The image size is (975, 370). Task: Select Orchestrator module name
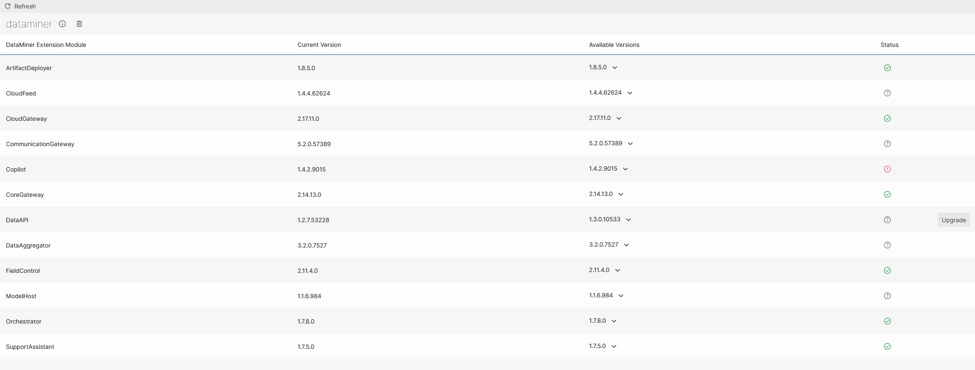pyautogui.click(x=24, y=321)
